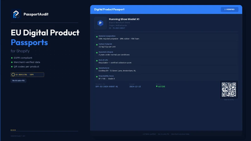Click the EU 2024/1781 ESPR badge

click(27, 75)
